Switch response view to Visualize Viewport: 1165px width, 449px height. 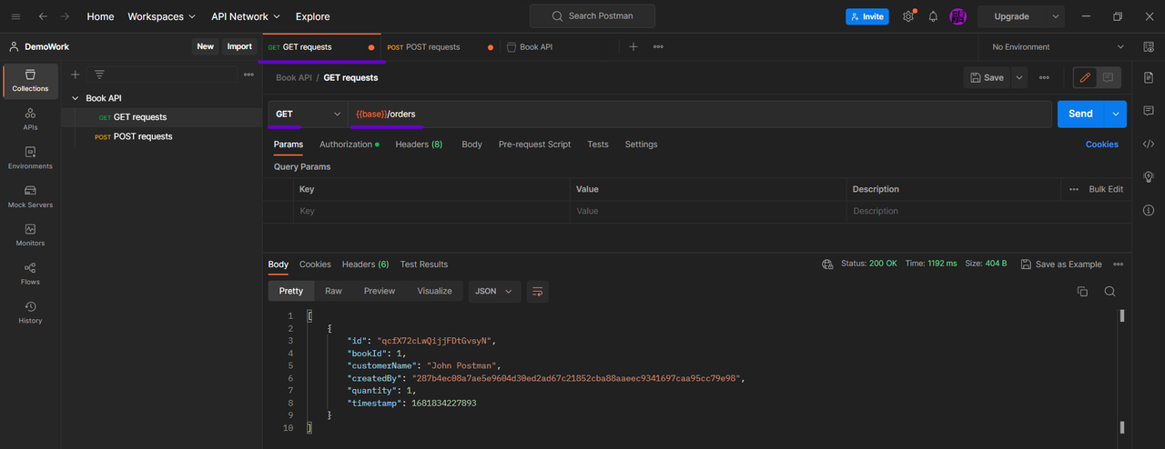434,292
